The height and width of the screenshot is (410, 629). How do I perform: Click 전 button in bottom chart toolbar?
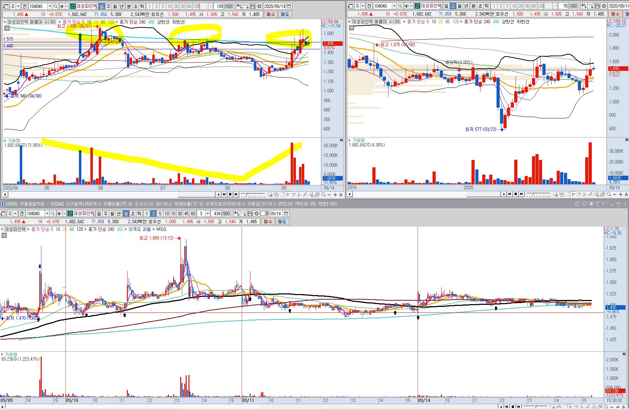[x=22, y=214]
